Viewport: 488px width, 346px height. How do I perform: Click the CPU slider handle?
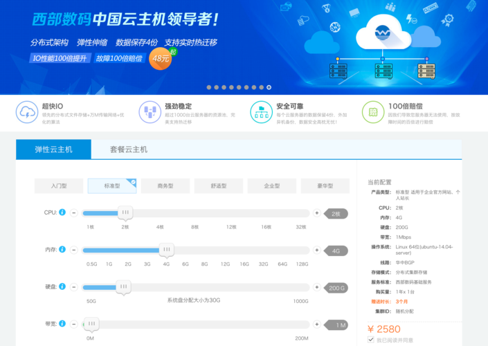pos(125,213)
